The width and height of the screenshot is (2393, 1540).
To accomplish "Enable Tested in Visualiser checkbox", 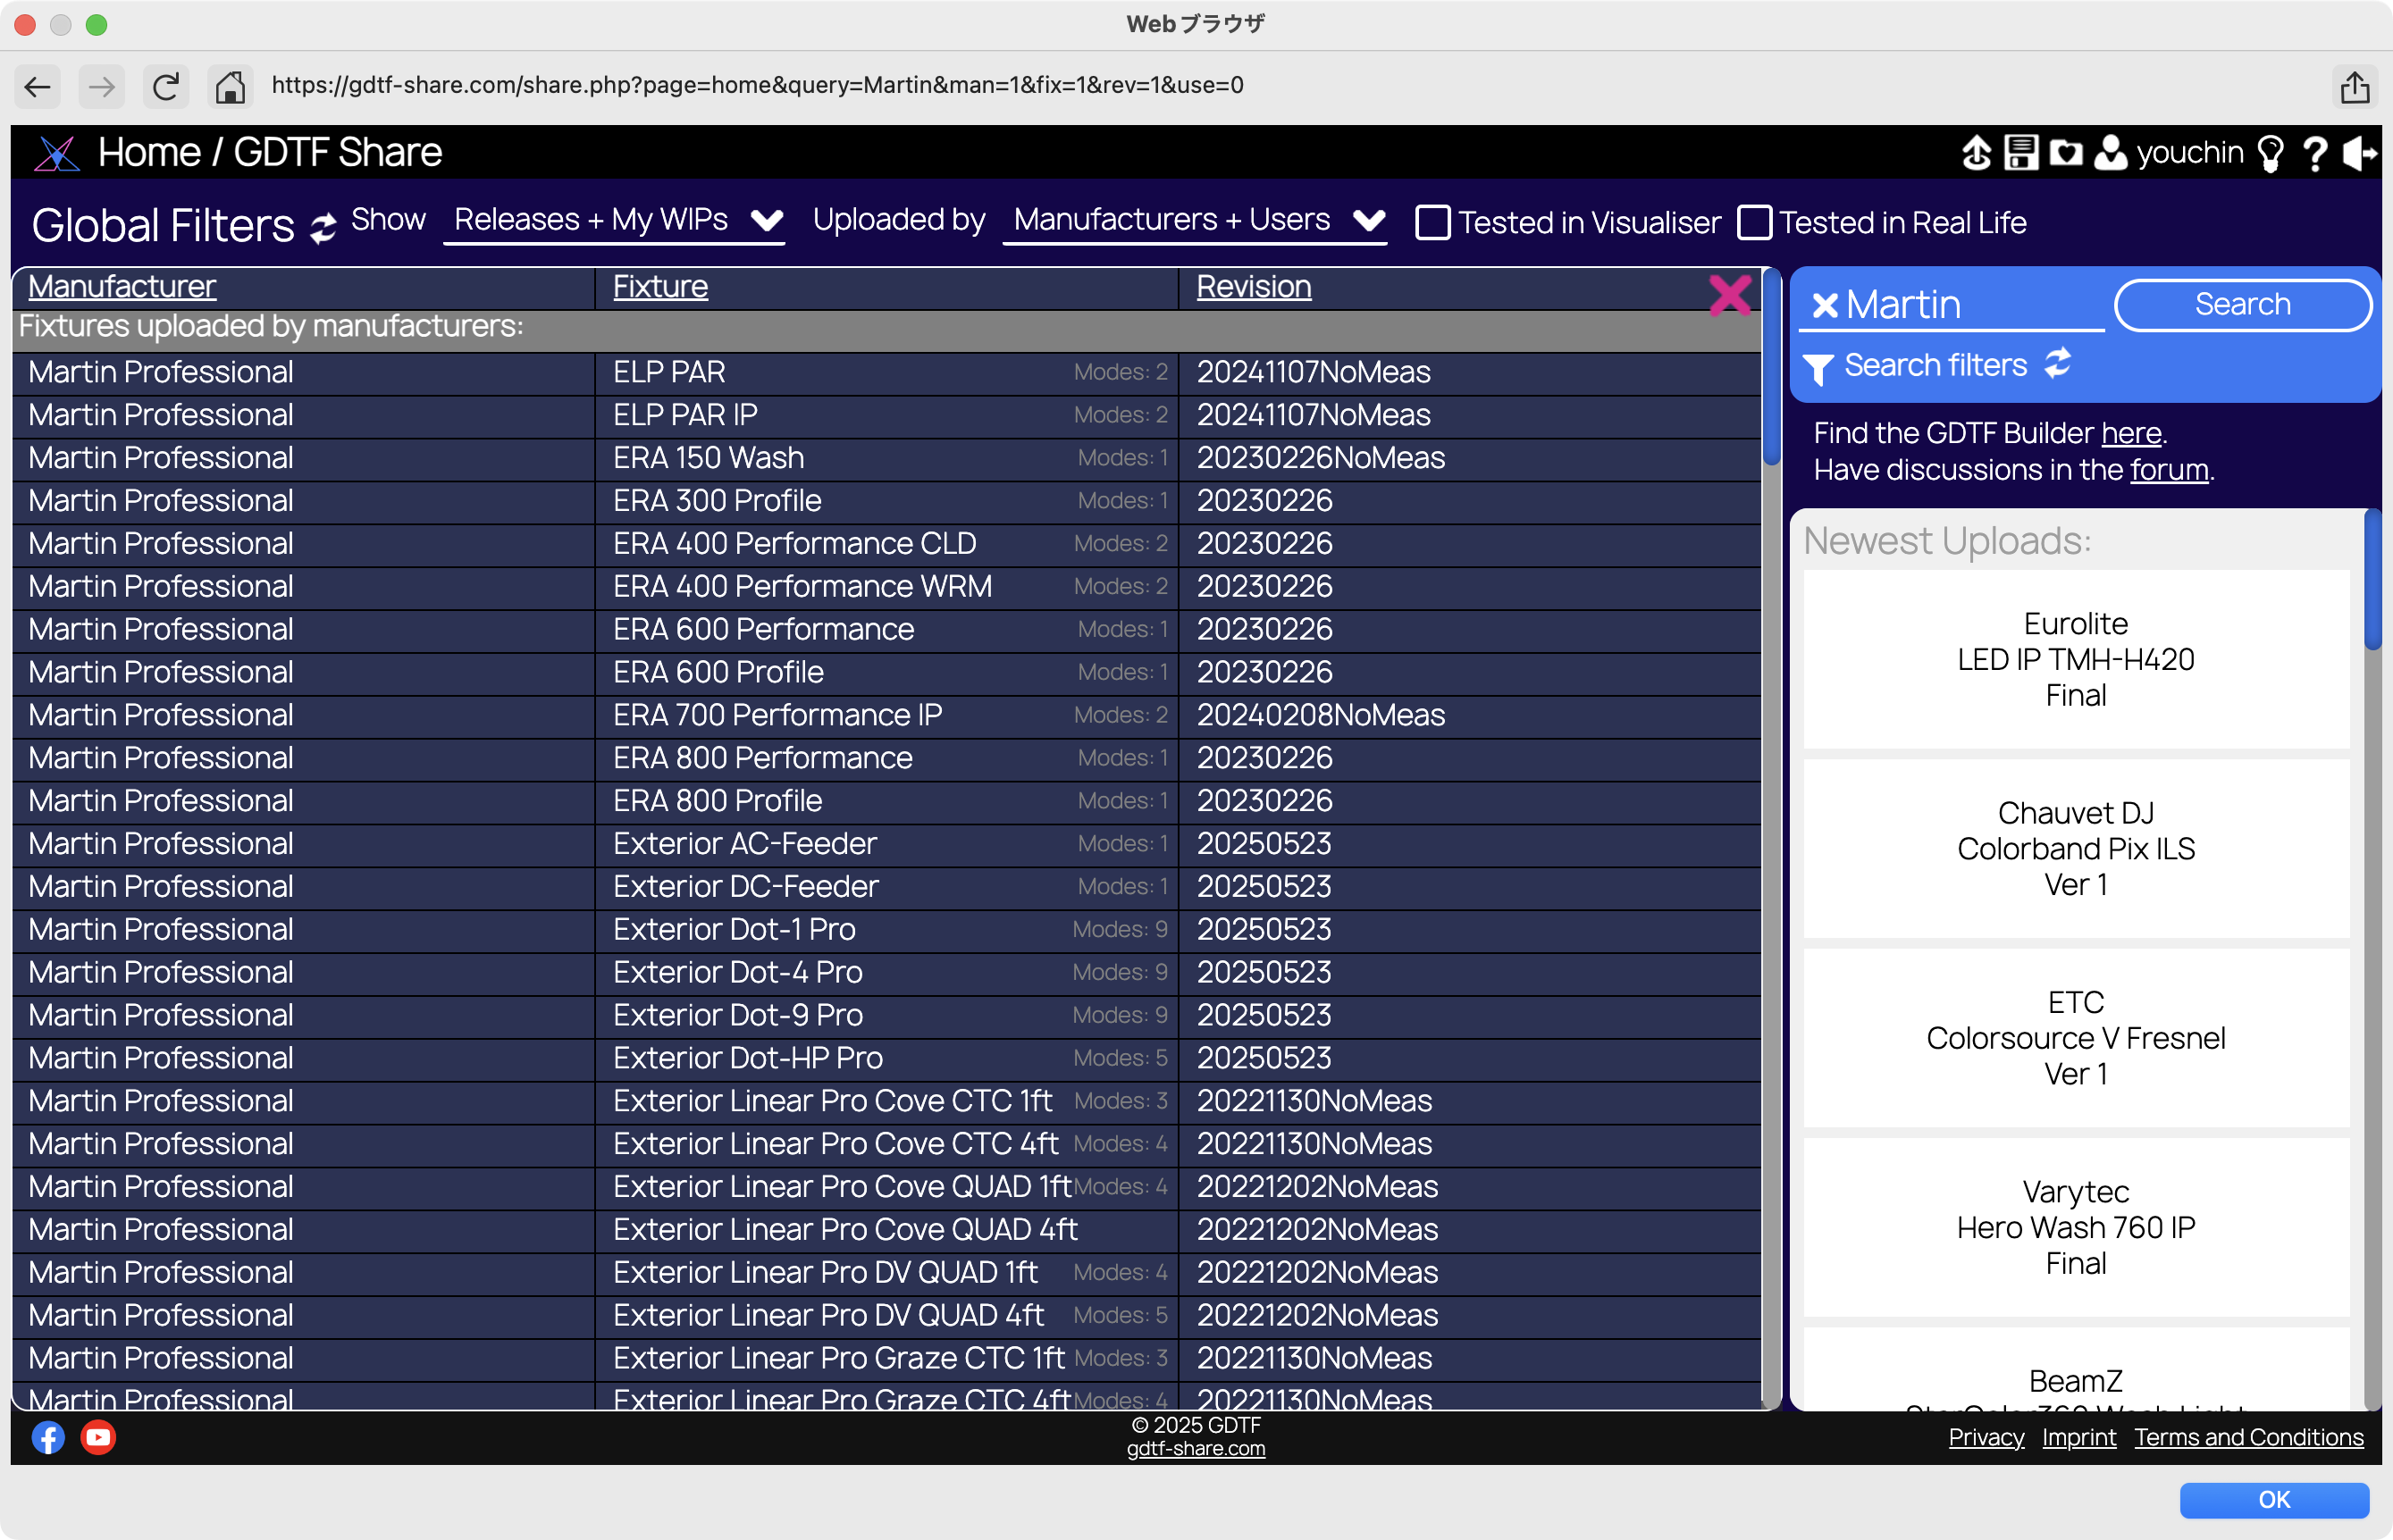I will click(x=1432, y=222).
